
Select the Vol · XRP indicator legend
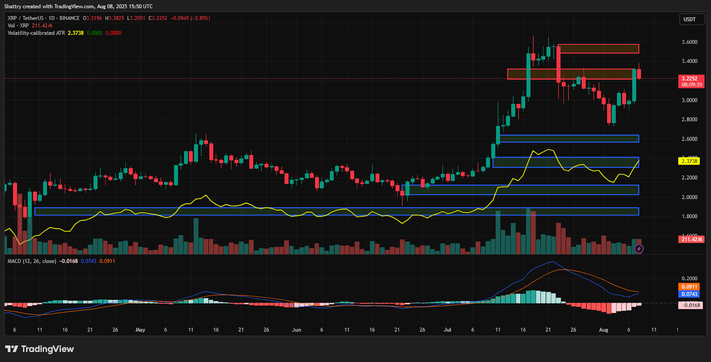[18, 26]
